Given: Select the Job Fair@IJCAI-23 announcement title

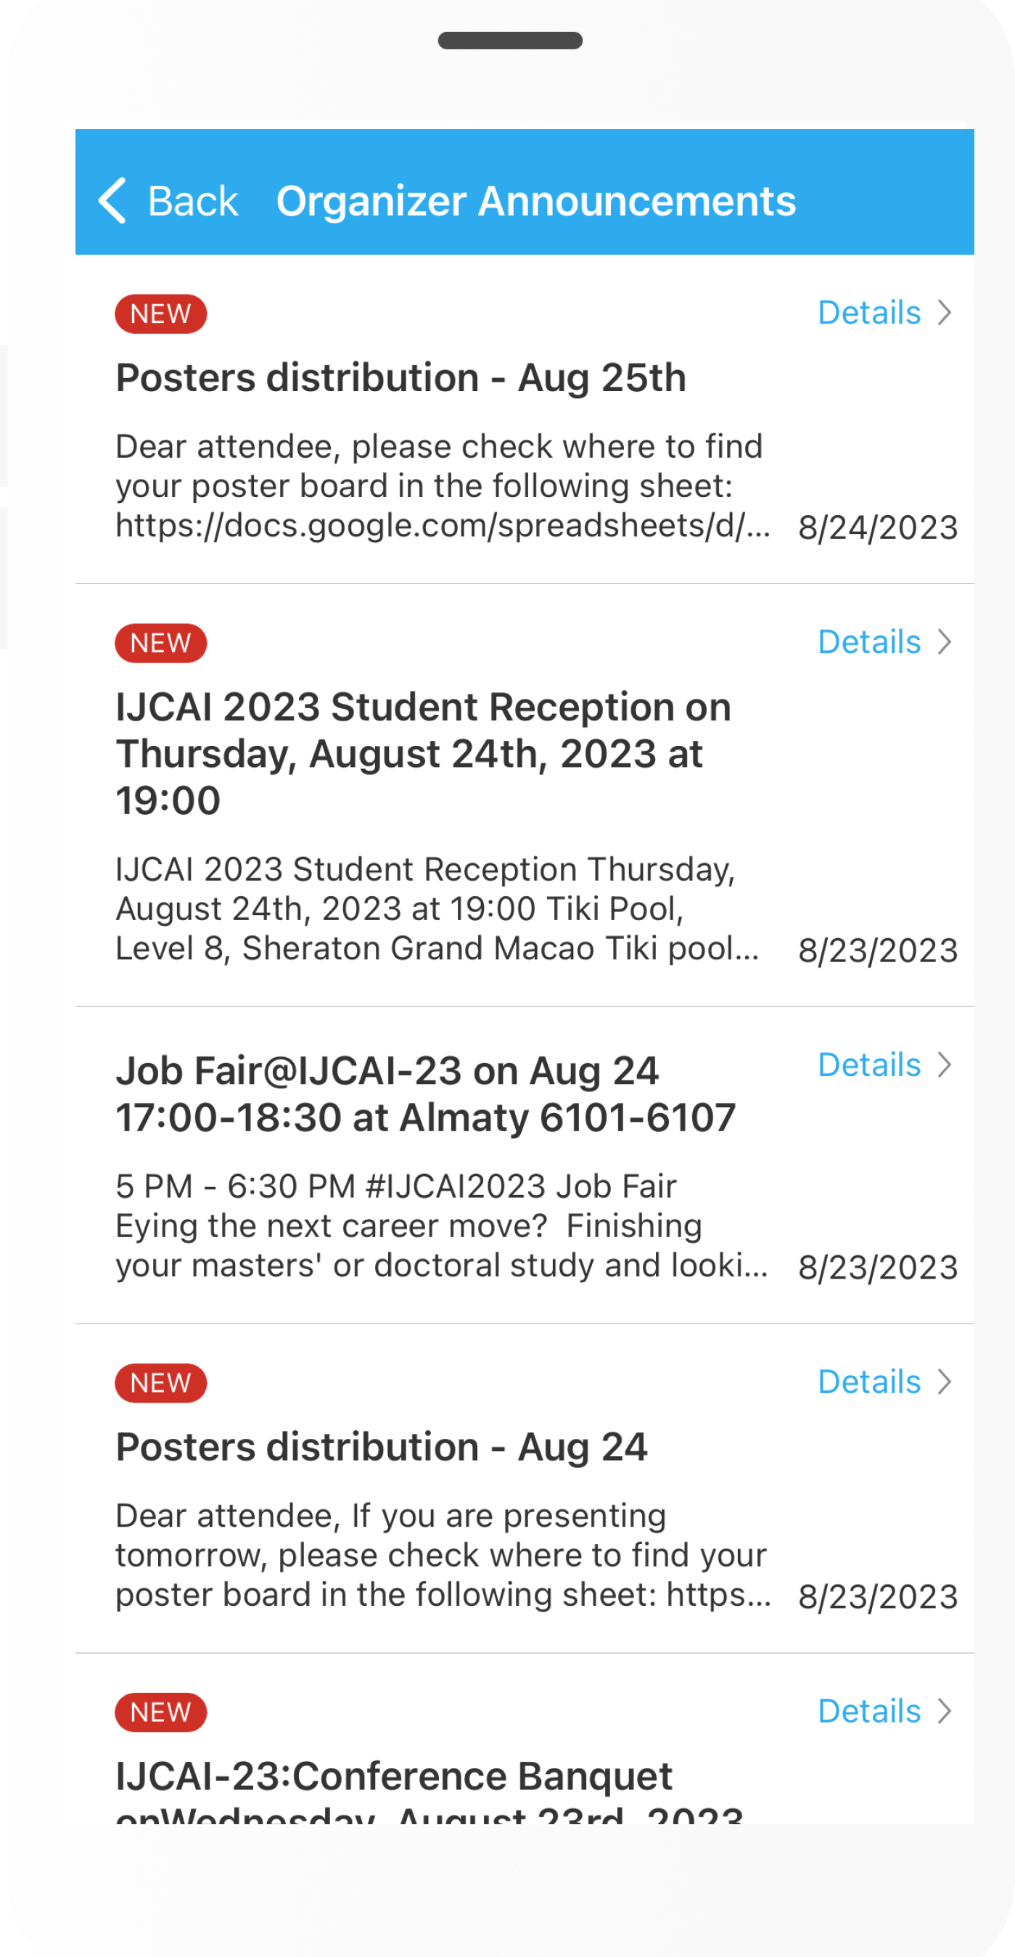Looking at the screenshot, I should click(425, 1094).
